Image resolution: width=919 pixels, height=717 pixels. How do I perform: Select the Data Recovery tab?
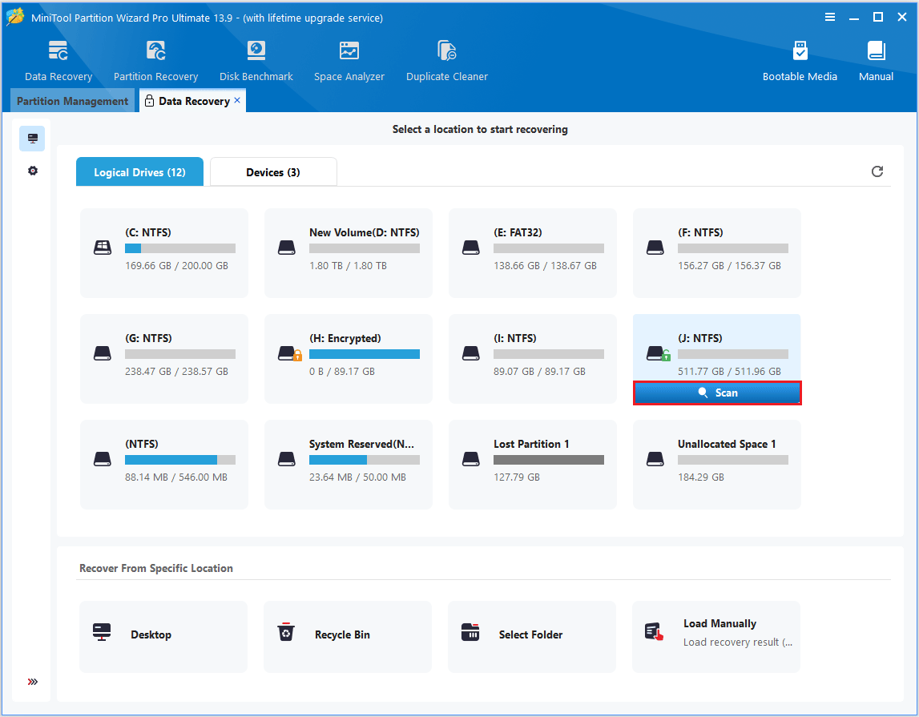point(193,101)
